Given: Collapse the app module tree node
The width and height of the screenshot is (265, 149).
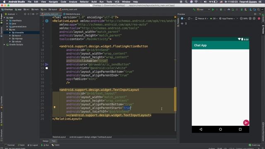Looking at the screenshot, I should 5,17.
